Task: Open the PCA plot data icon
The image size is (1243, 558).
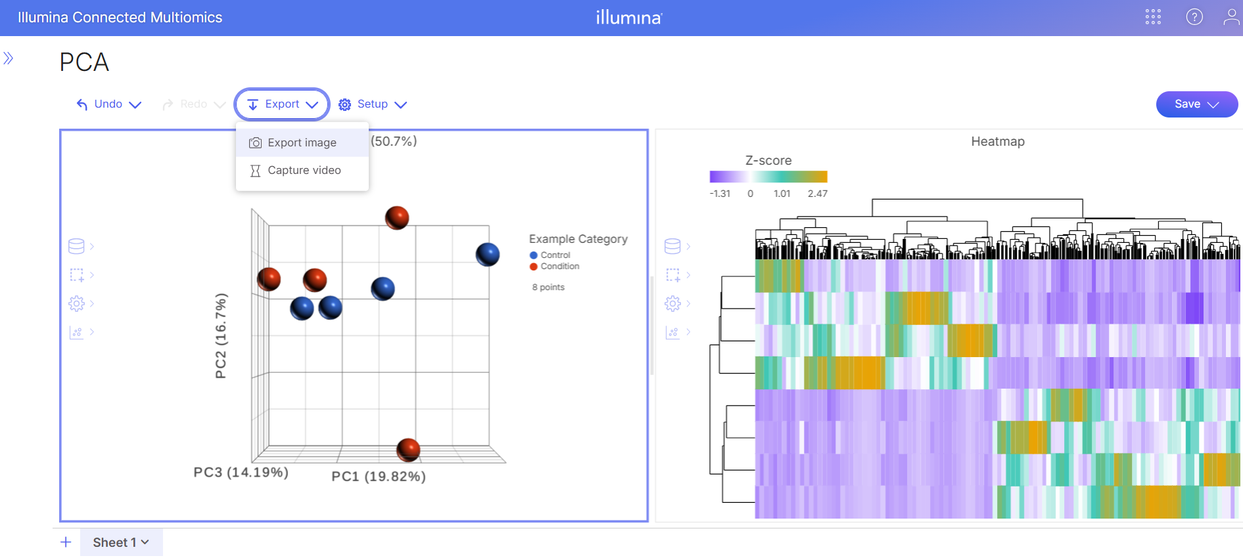Action: tap(77, 246)
